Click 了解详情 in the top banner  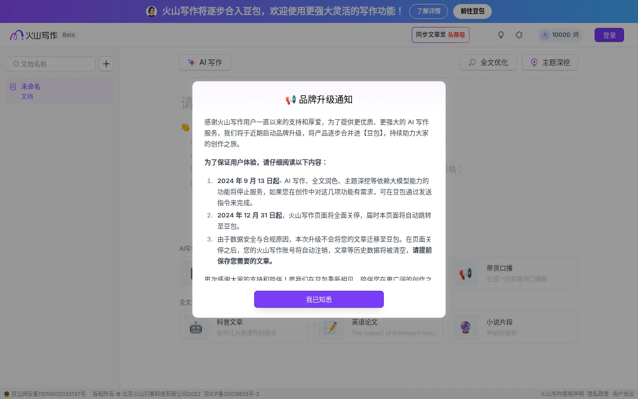(428, 11)
